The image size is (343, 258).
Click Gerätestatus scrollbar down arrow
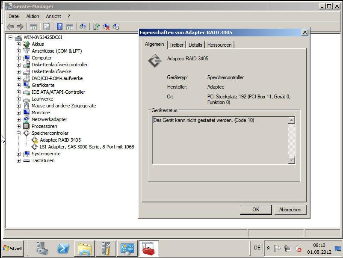pyautogui.click(x=291, y=160)
